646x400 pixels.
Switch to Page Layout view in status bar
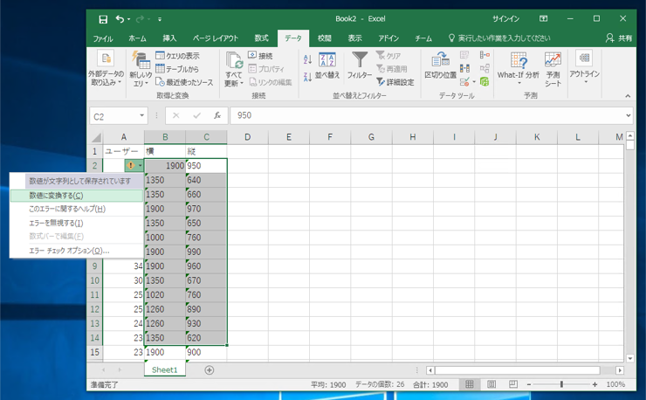click(491, 384)
